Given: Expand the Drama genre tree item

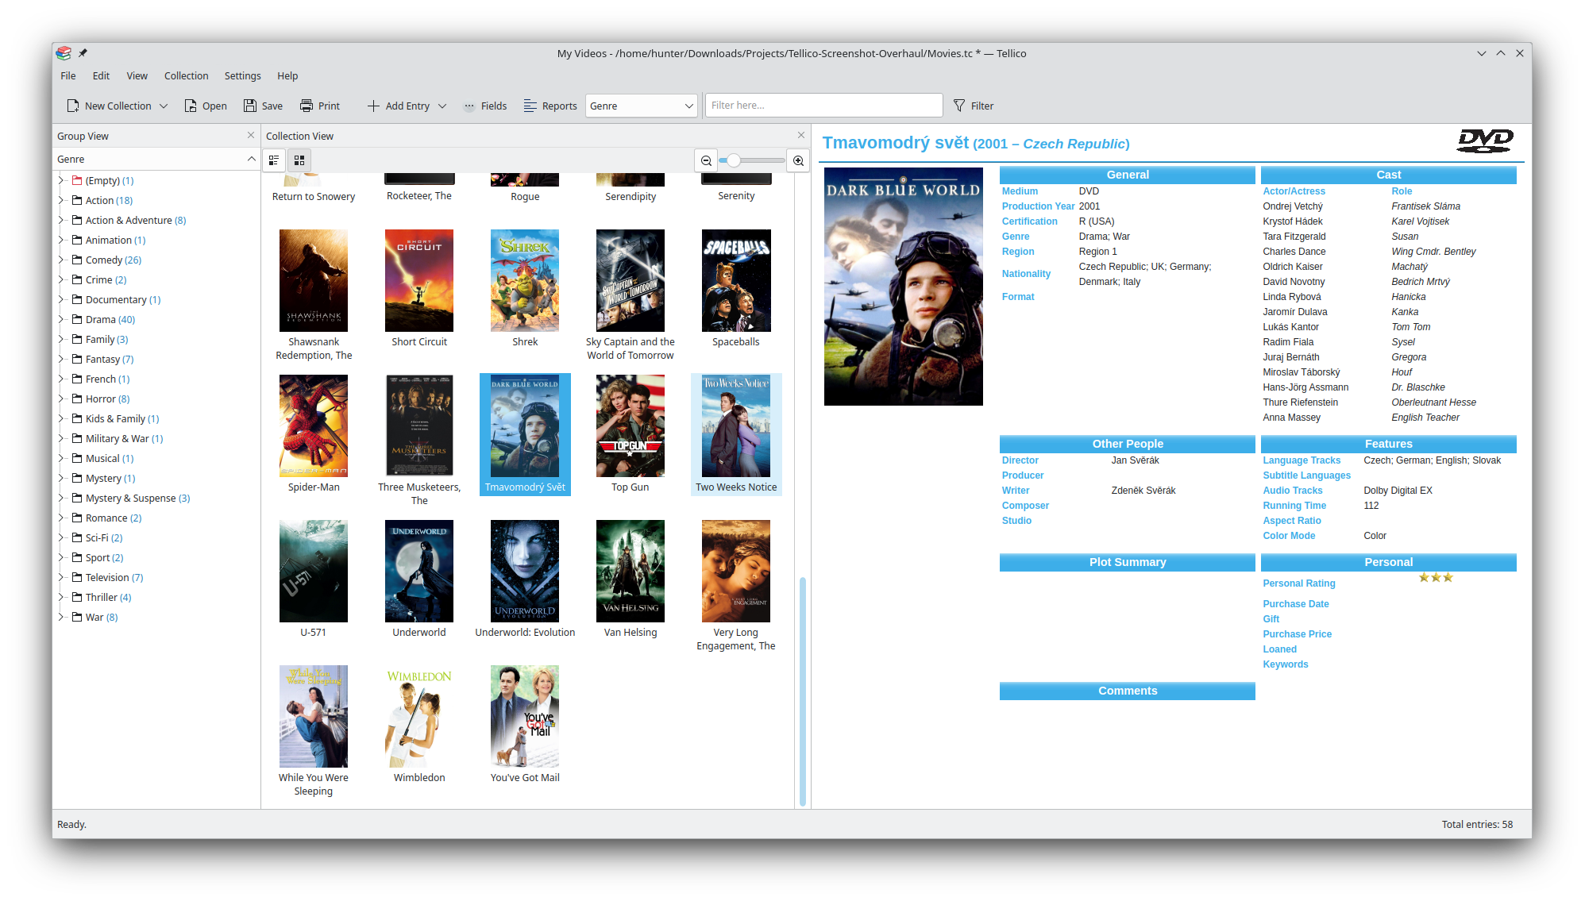Looking at the screenshot, I should 64,319.
